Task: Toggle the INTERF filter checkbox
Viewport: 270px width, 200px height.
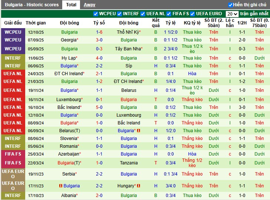Action: click(120, 14)
